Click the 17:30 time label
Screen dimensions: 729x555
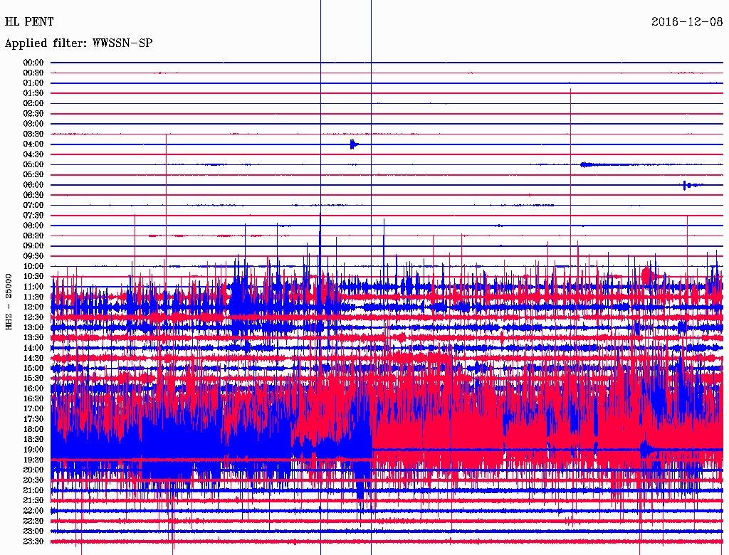point(33,419)
